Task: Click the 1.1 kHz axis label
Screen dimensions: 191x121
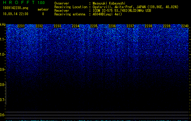Action: click(x=2, y=39)
